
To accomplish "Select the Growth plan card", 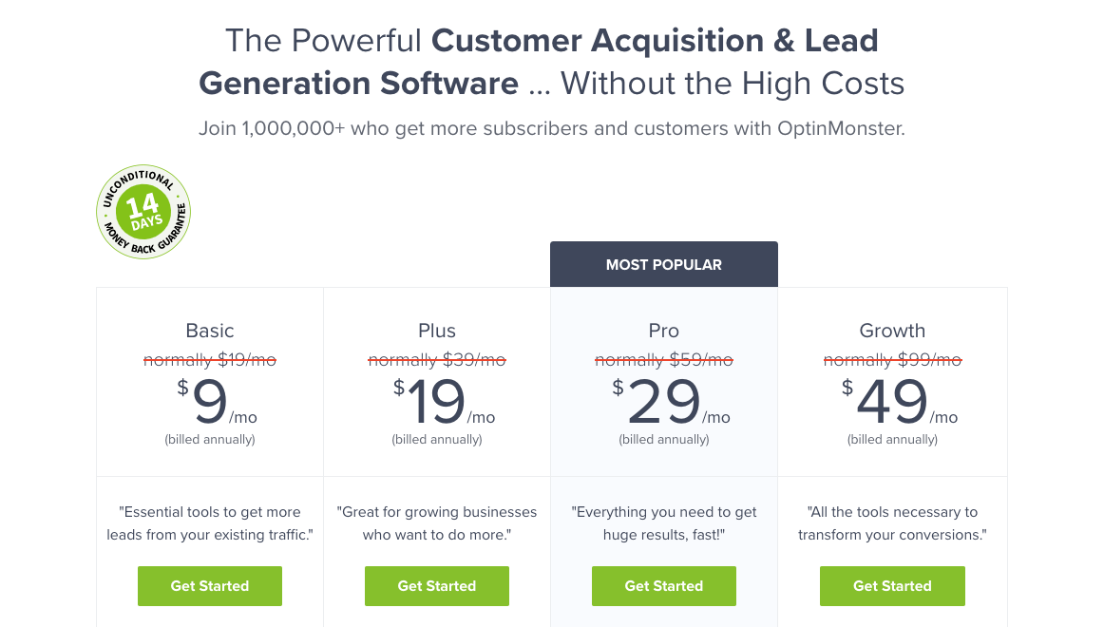I will (892, 380).
